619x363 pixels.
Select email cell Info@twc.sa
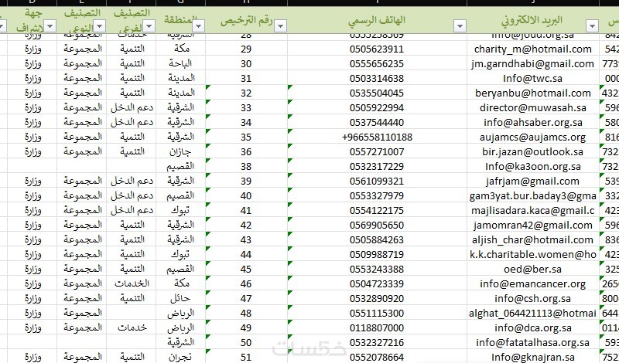(x=533, y=78)
